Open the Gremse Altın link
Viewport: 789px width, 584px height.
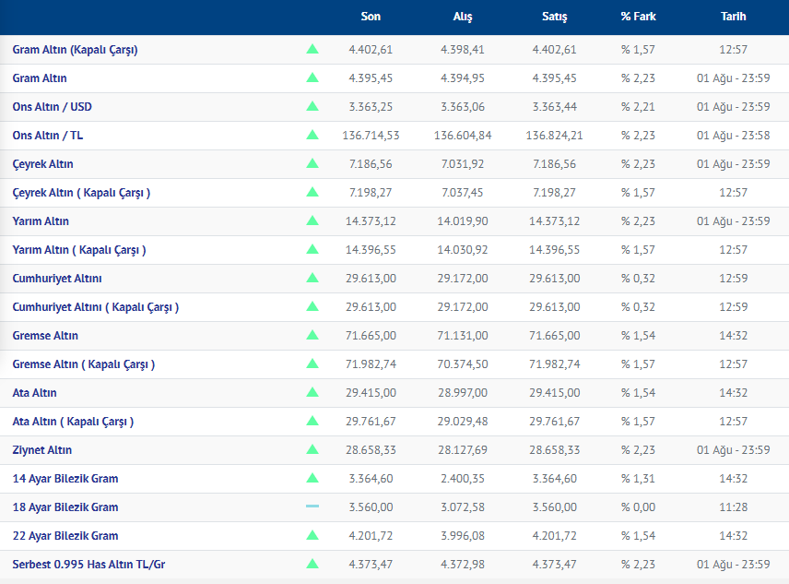pos(45,336)
